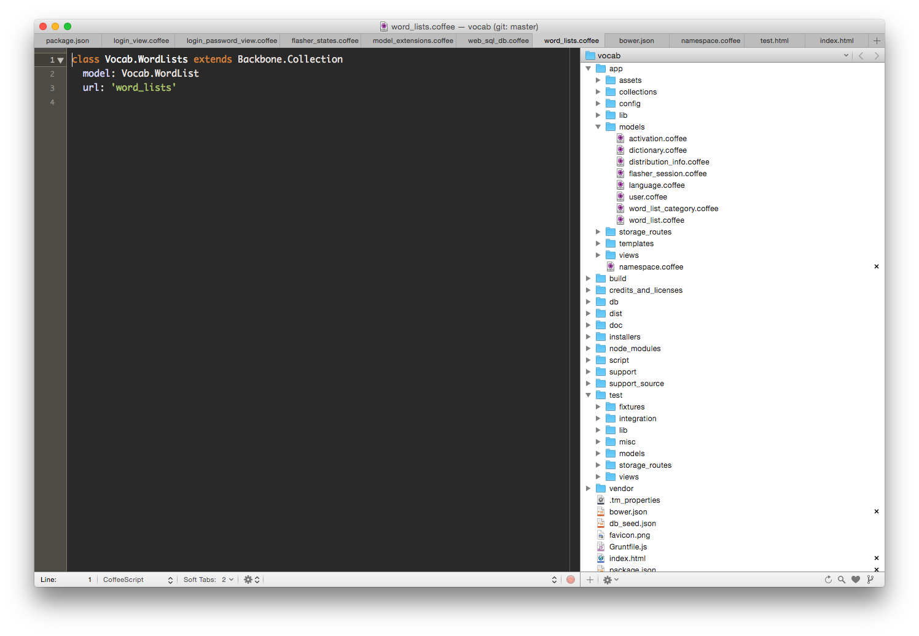Close namespace.coffee using its x button

coord(877,266)
